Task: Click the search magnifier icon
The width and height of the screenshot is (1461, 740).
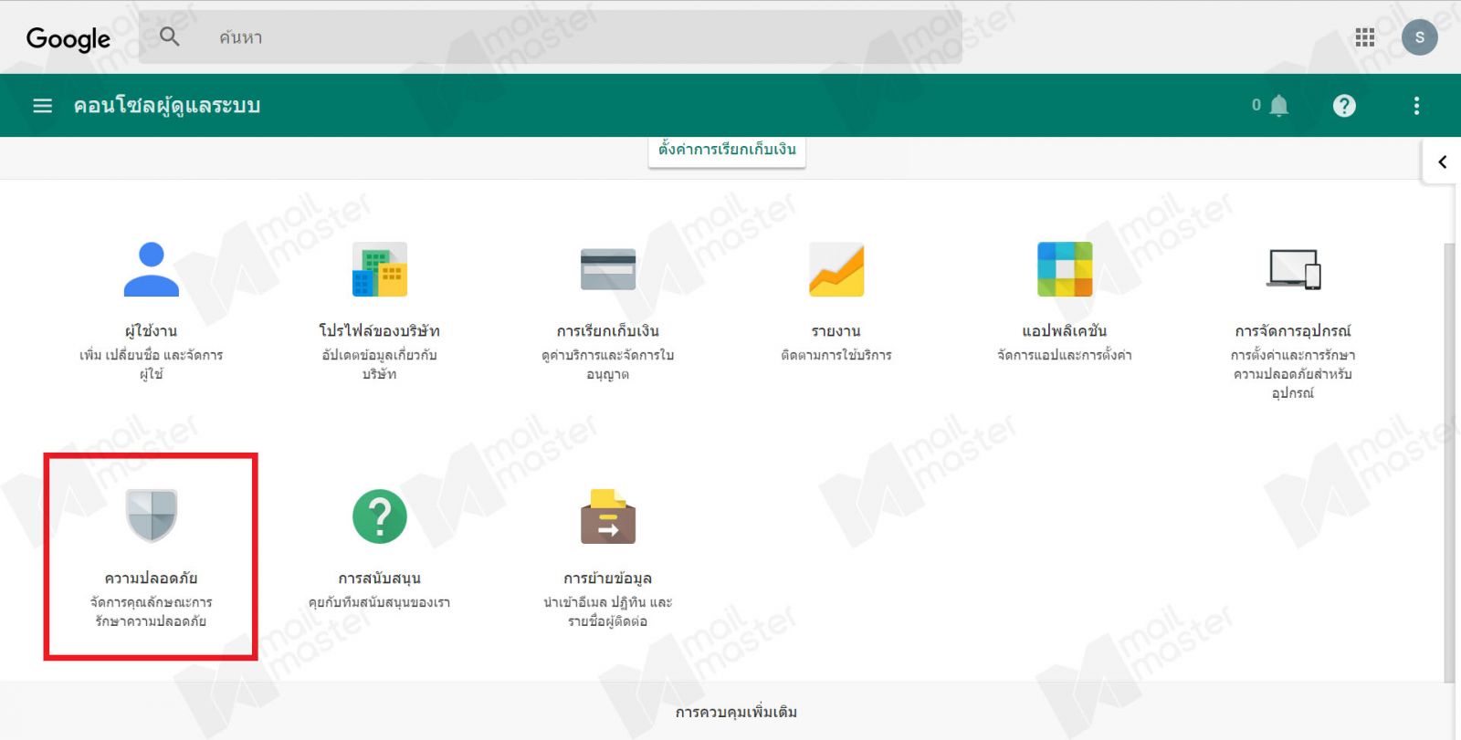Action: click(x=170, y=36)
